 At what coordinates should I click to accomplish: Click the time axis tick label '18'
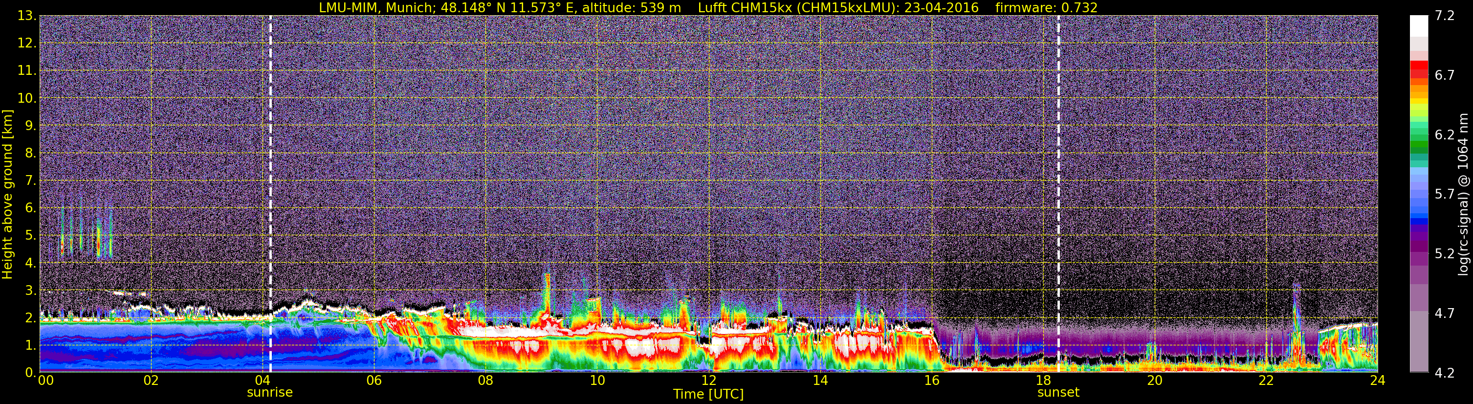(1043, 381)
